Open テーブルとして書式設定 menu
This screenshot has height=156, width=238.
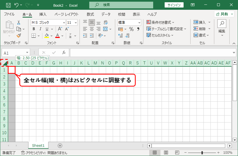[x=166, y=29]
